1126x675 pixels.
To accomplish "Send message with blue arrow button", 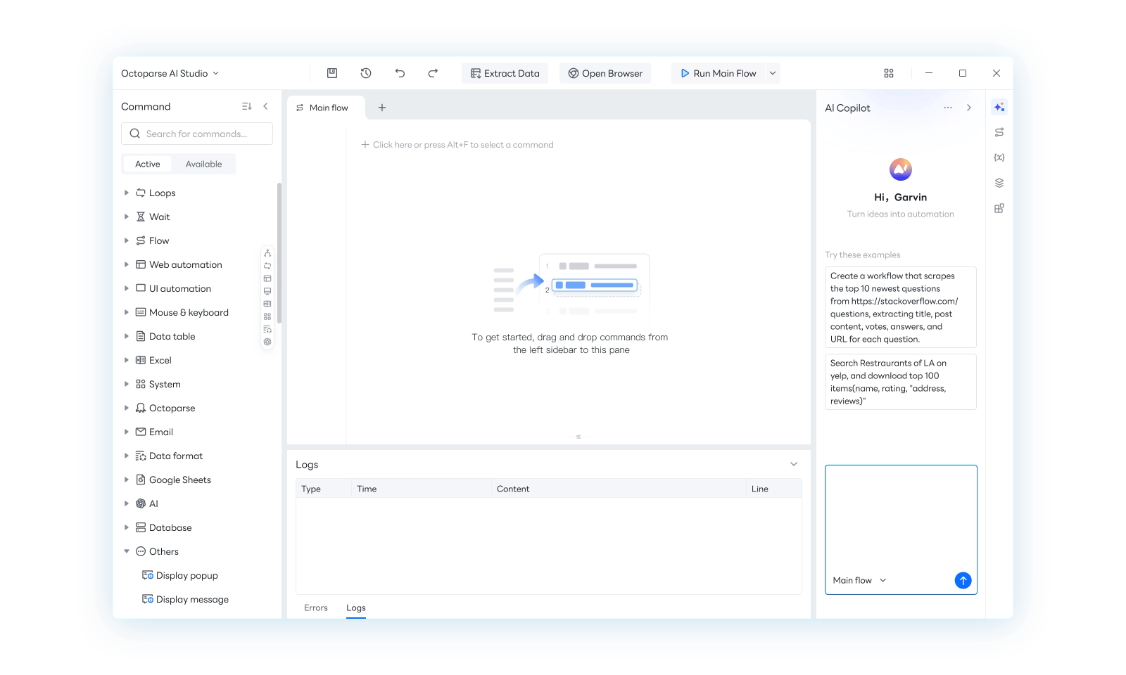I will point(963,580).
